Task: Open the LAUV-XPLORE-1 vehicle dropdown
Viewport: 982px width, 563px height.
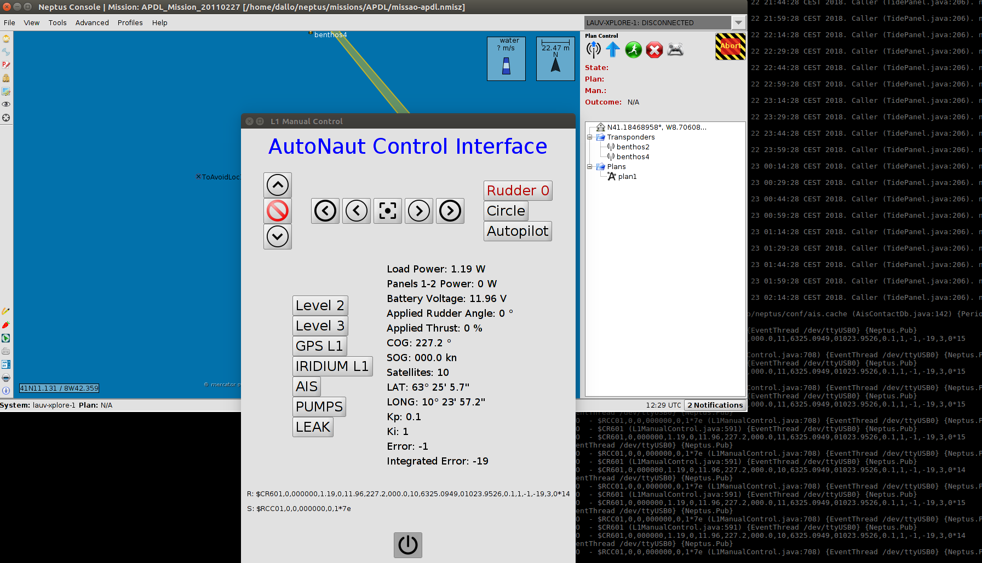Action: pyautogui.click(x=738, y=22)
